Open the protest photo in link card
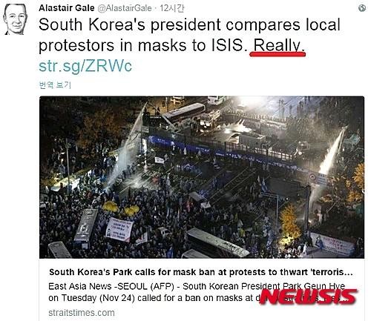The height and width of the screenshot is (321, 371). point(202,177)
